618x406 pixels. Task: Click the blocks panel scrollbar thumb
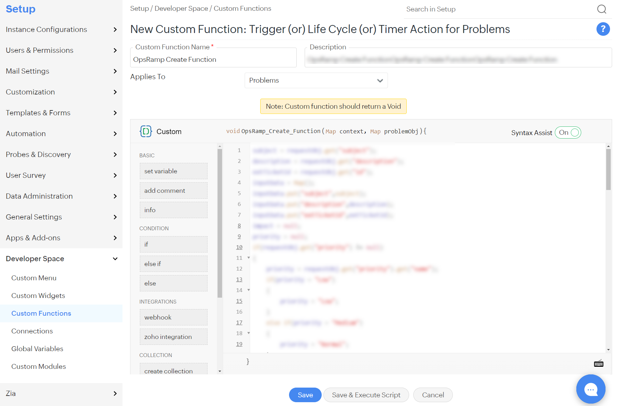[x=220, y=223]
